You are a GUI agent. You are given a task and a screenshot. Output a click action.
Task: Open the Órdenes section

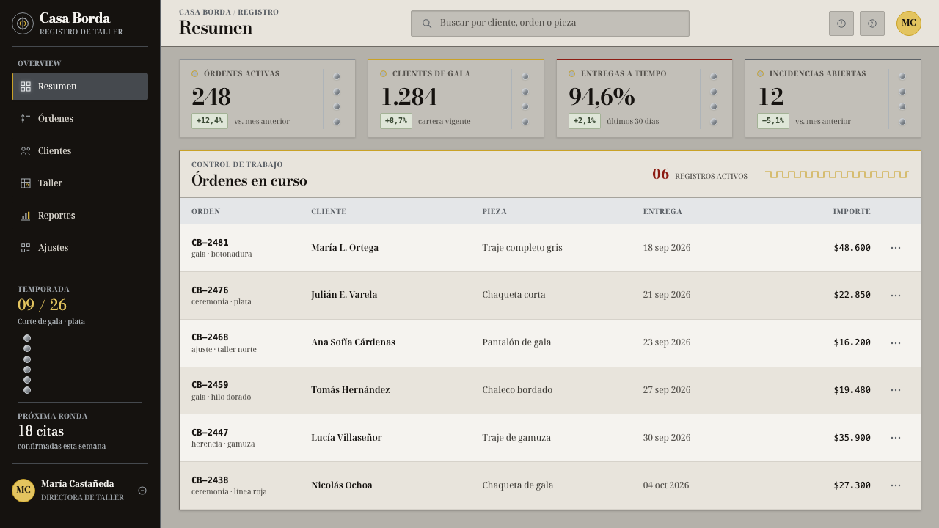click(80, 119)
